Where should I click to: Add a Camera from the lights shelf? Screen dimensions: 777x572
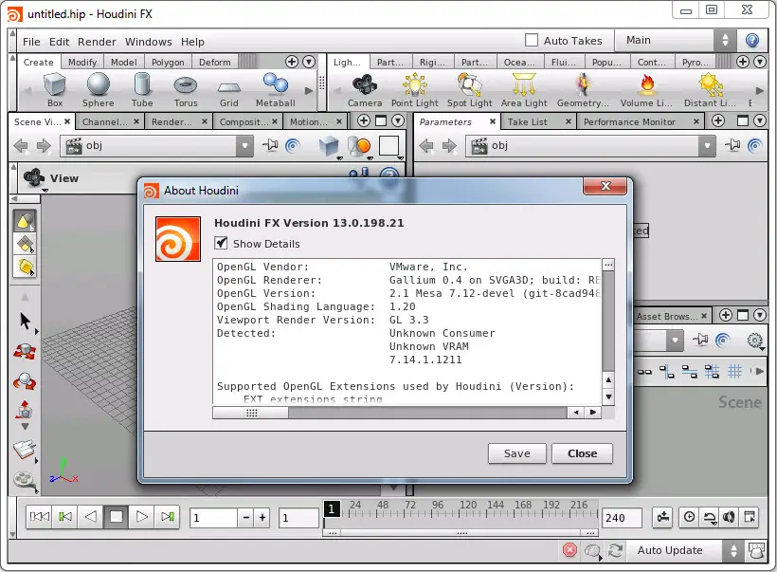pos(365,90)
